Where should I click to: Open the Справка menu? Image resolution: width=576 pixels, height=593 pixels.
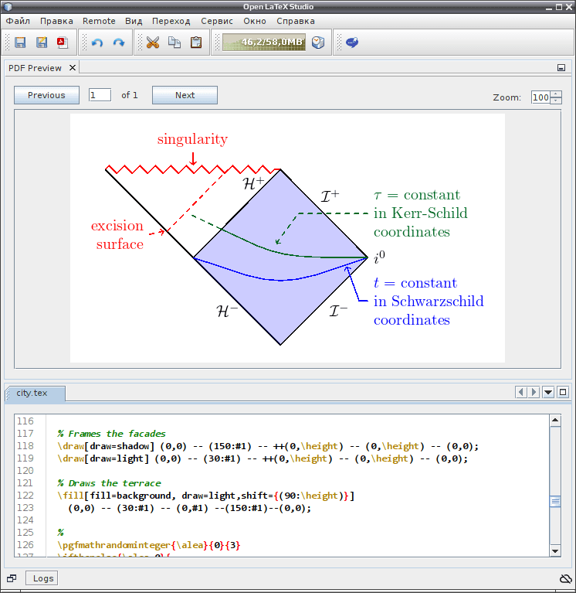pos(296,21)
